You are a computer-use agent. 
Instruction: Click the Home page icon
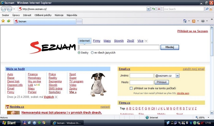(x=185, y=21)
